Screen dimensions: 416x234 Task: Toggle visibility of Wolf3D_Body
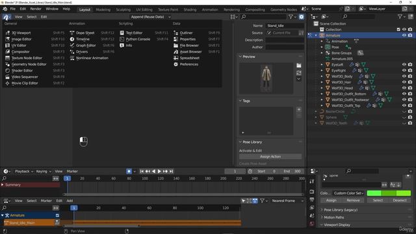(x=404, y=76)
